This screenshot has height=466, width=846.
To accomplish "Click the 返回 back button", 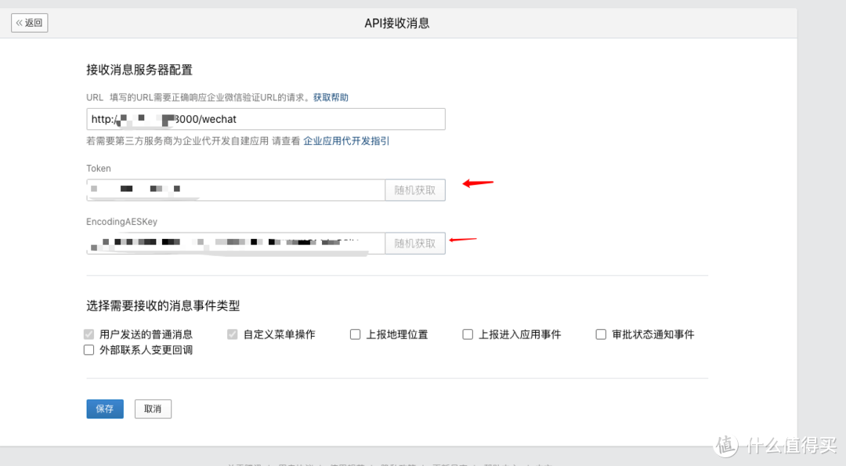I will tap(29, 23).
